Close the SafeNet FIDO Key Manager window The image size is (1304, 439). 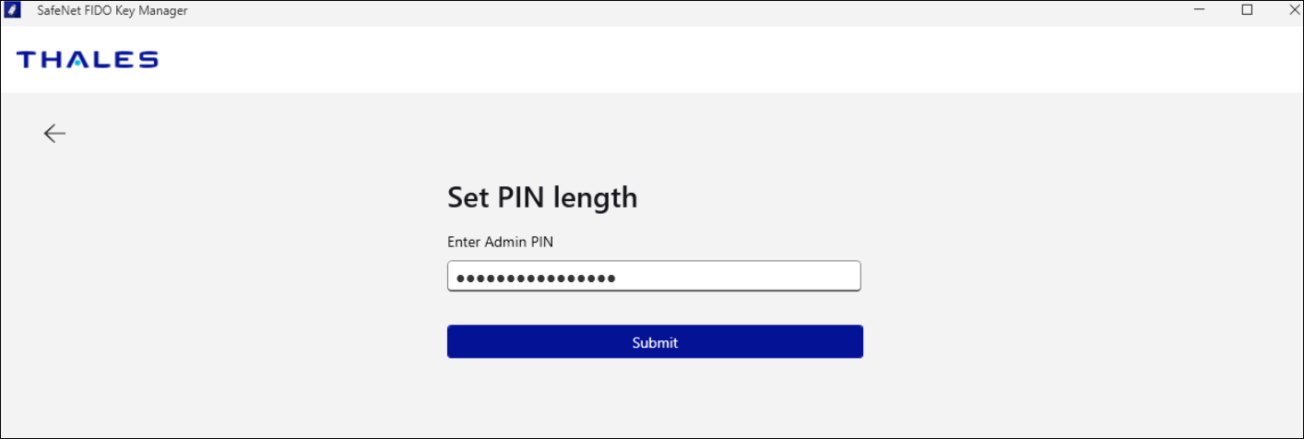1294,10
